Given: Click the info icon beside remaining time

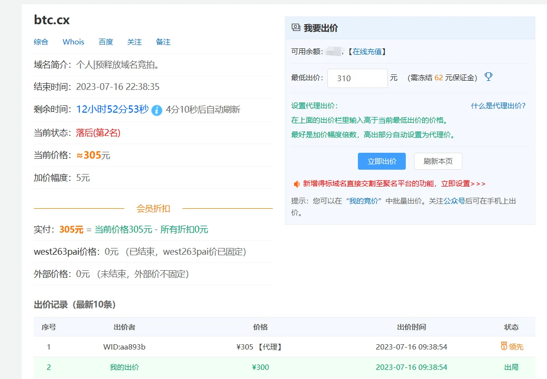Looking at the screenshot, I should [x=157, y=110].
